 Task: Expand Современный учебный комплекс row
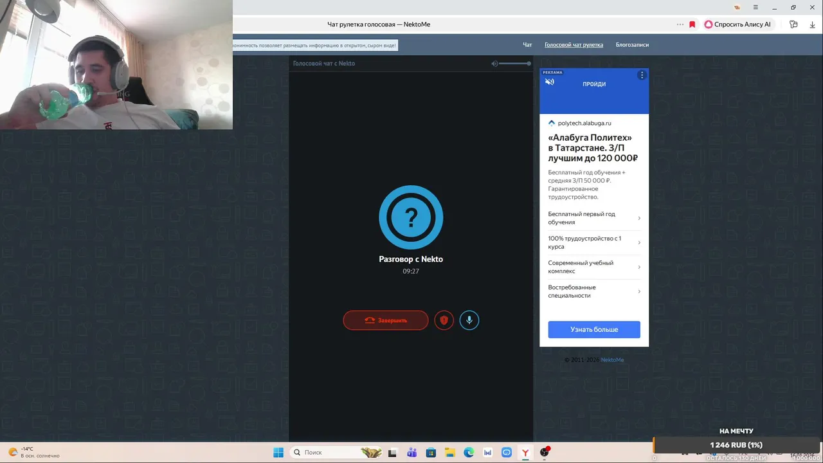(x=594, y=267)
